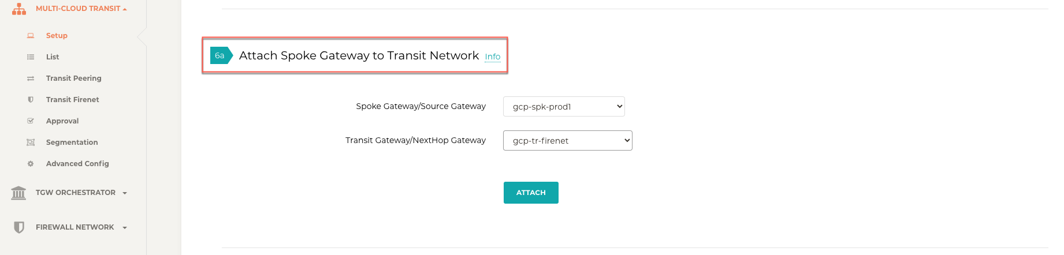
Task: Click the Firewall Network shield icon
Action: (18, 227)
